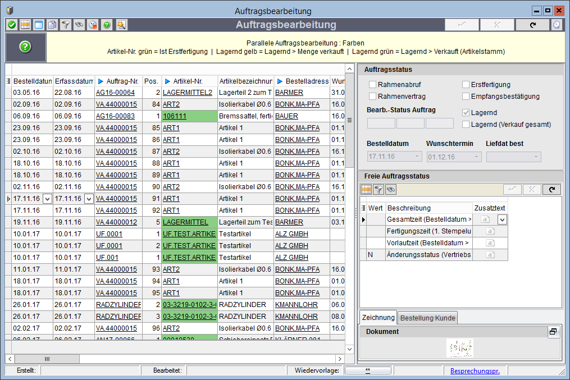This screenshot has height=380, width=570.
Task: Toggle the Rahmenabruf checkbox
Action: pos(372,84)
